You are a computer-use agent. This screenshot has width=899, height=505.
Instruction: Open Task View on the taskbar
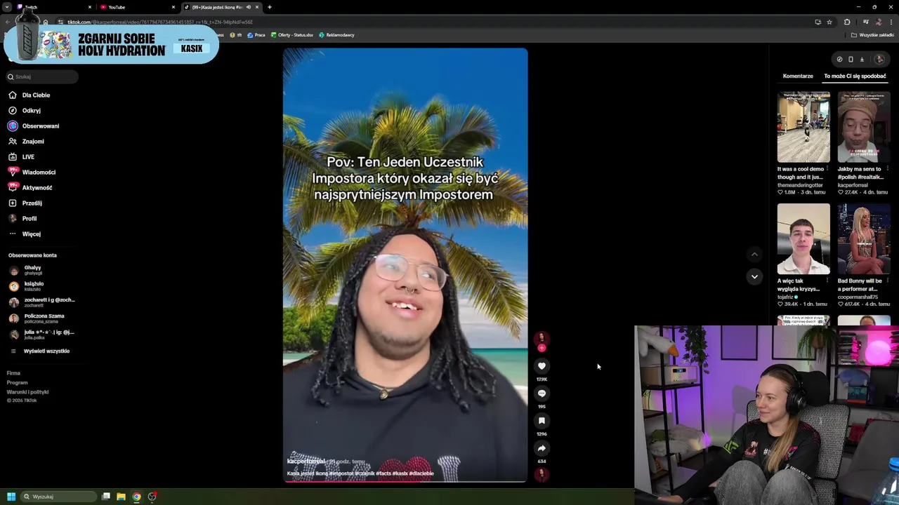pyautogui.click(x=106, y=497)
